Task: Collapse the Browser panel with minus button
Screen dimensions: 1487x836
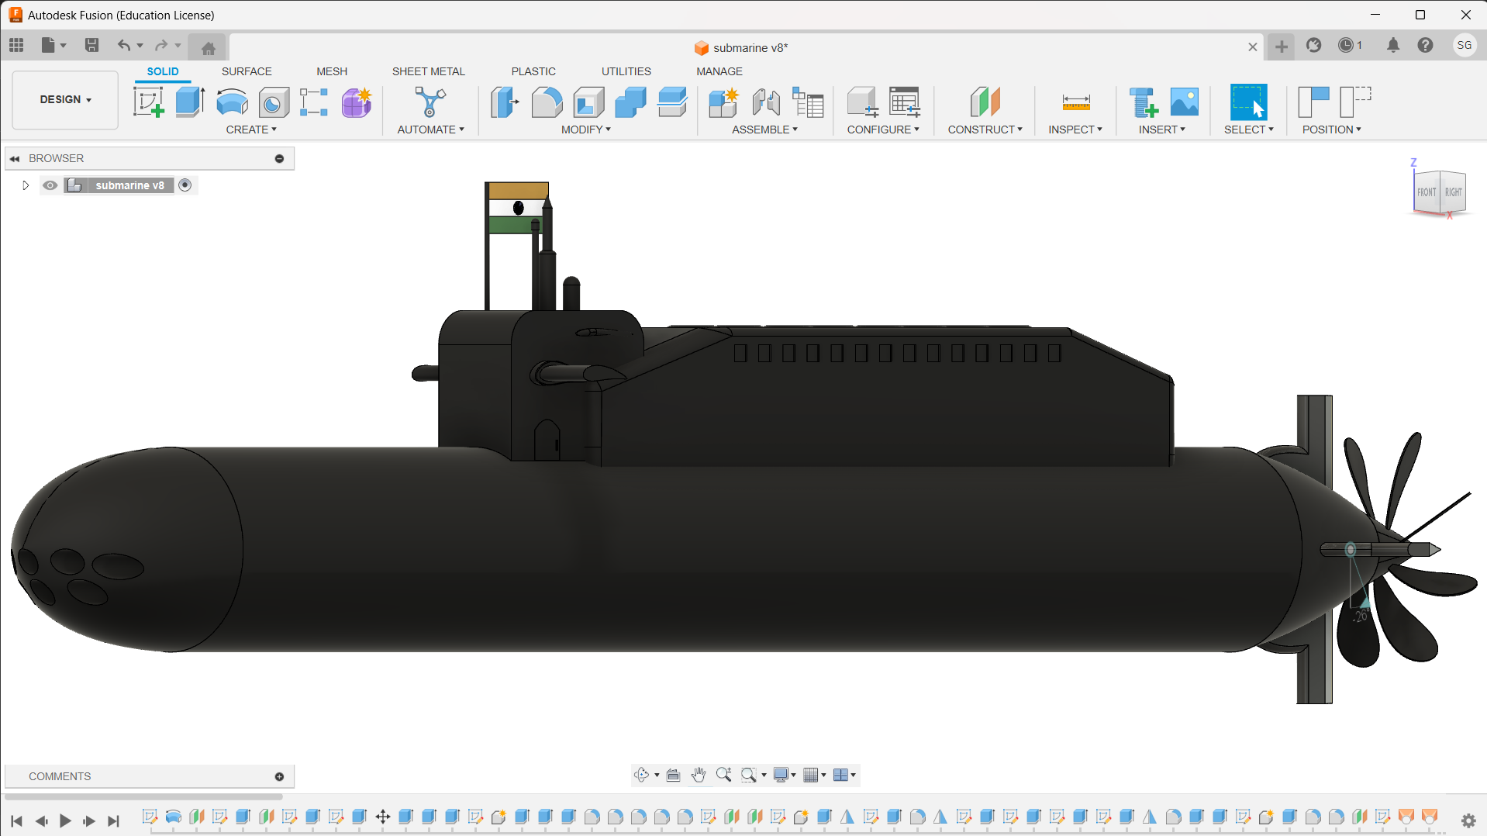Action: pos(279,158)
